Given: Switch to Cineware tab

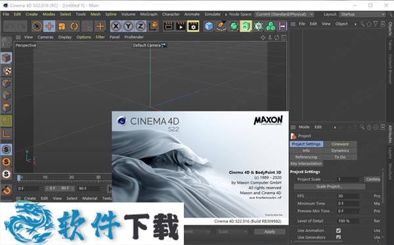Looking at the screenshot, I should 340,144.
